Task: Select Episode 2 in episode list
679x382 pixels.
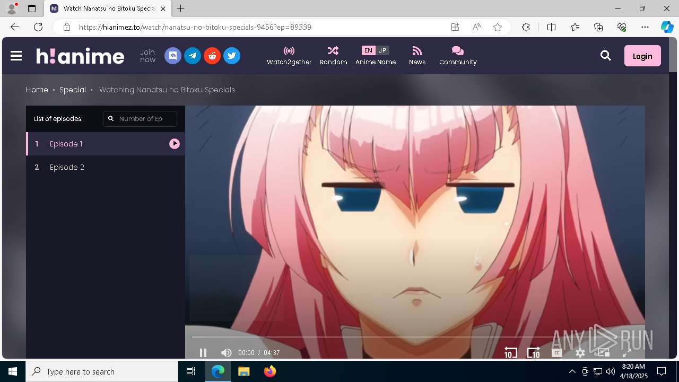Action: (106, 167)
